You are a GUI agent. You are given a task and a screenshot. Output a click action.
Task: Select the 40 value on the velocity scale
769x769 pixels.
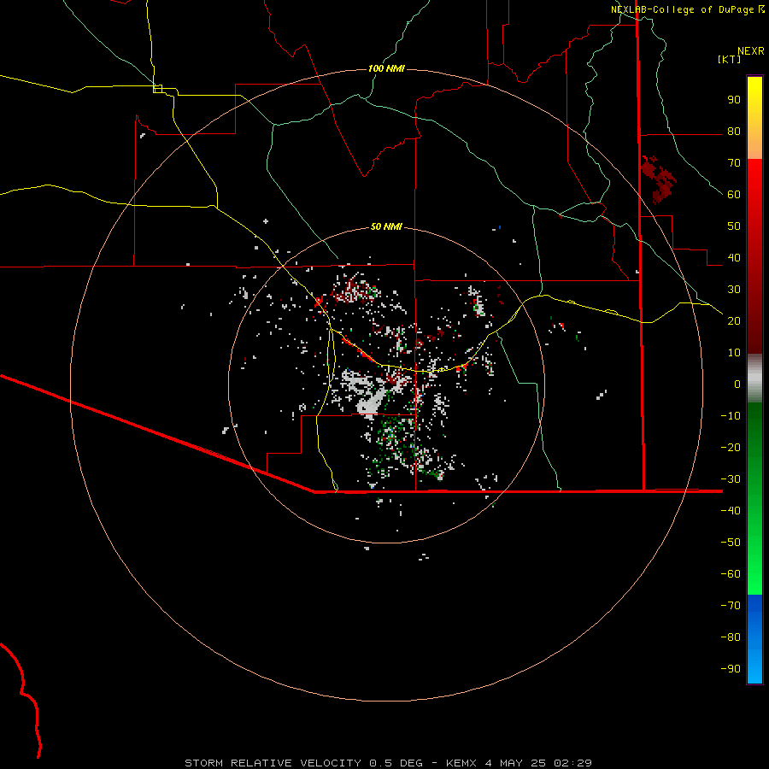(734, 257)
